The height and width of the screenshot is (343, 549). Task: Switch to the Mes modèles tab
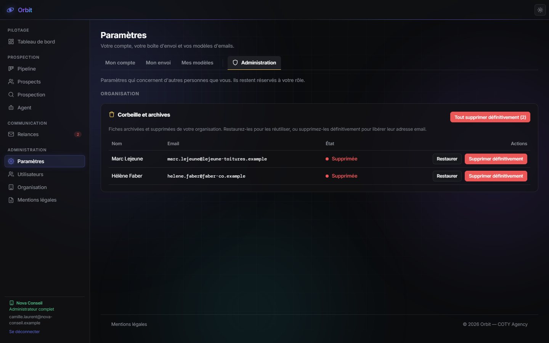pyautogui.click(x=197, y=63)
